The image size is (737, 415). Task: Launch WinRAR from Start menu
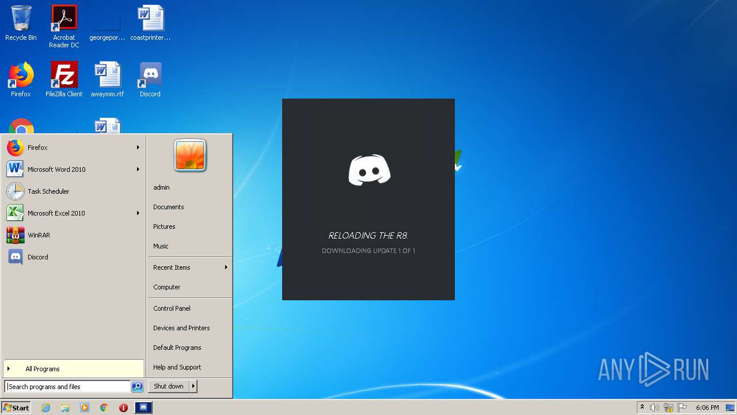(x=73, y=235)
